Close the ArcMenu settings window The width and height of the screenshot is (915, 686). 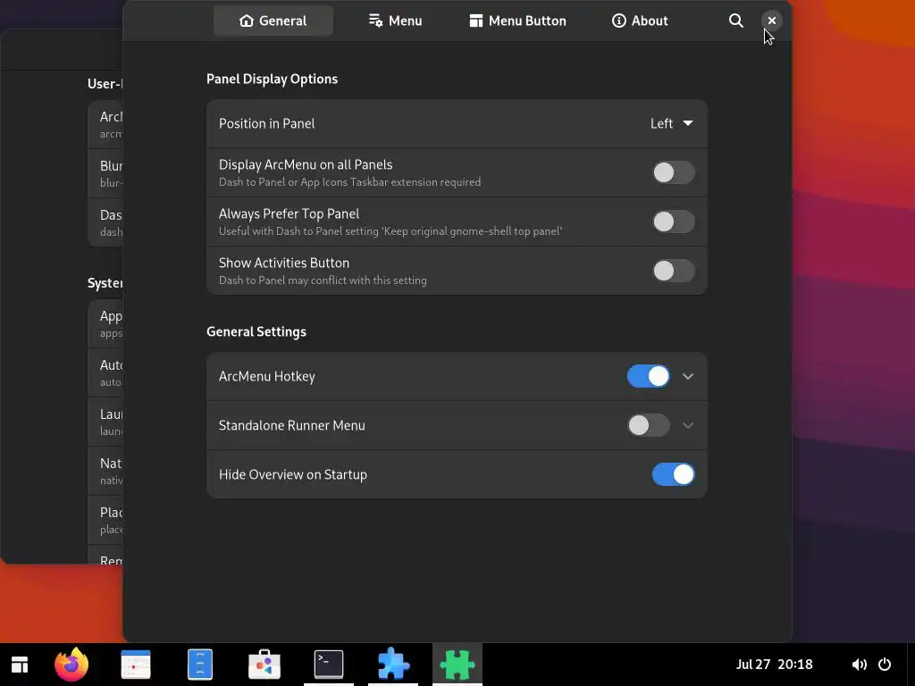point(771,21)
